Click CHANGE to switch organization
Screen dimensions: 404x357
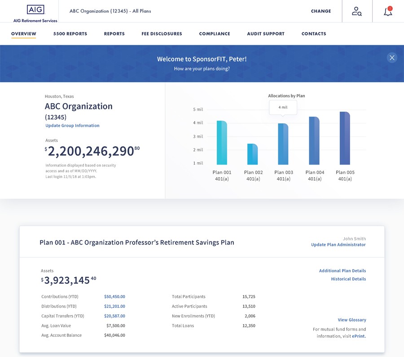coord(321,11)
